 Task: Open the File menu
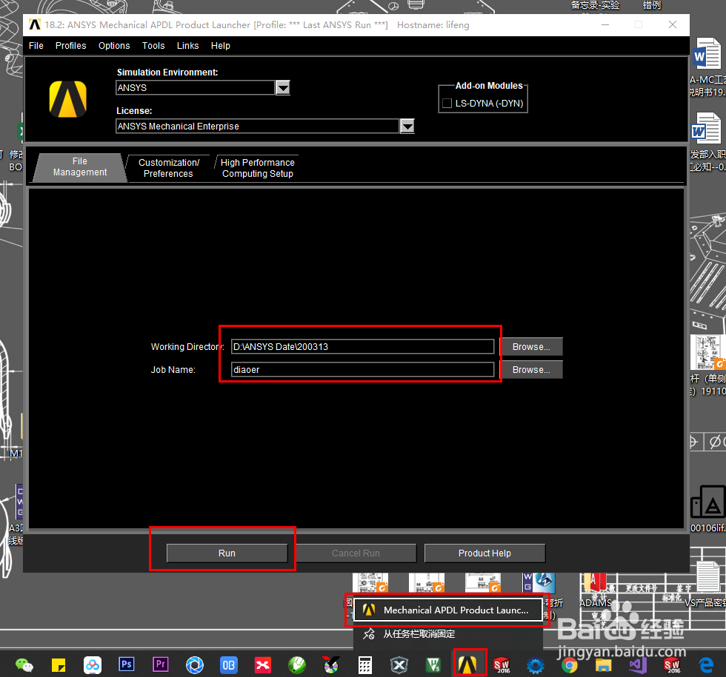point(36,46)
